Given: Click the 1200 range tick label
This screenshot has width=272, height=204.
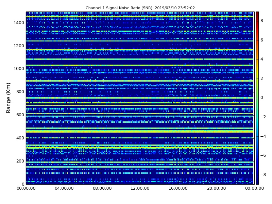Looking at the screenshot, I should click(19, 46).
